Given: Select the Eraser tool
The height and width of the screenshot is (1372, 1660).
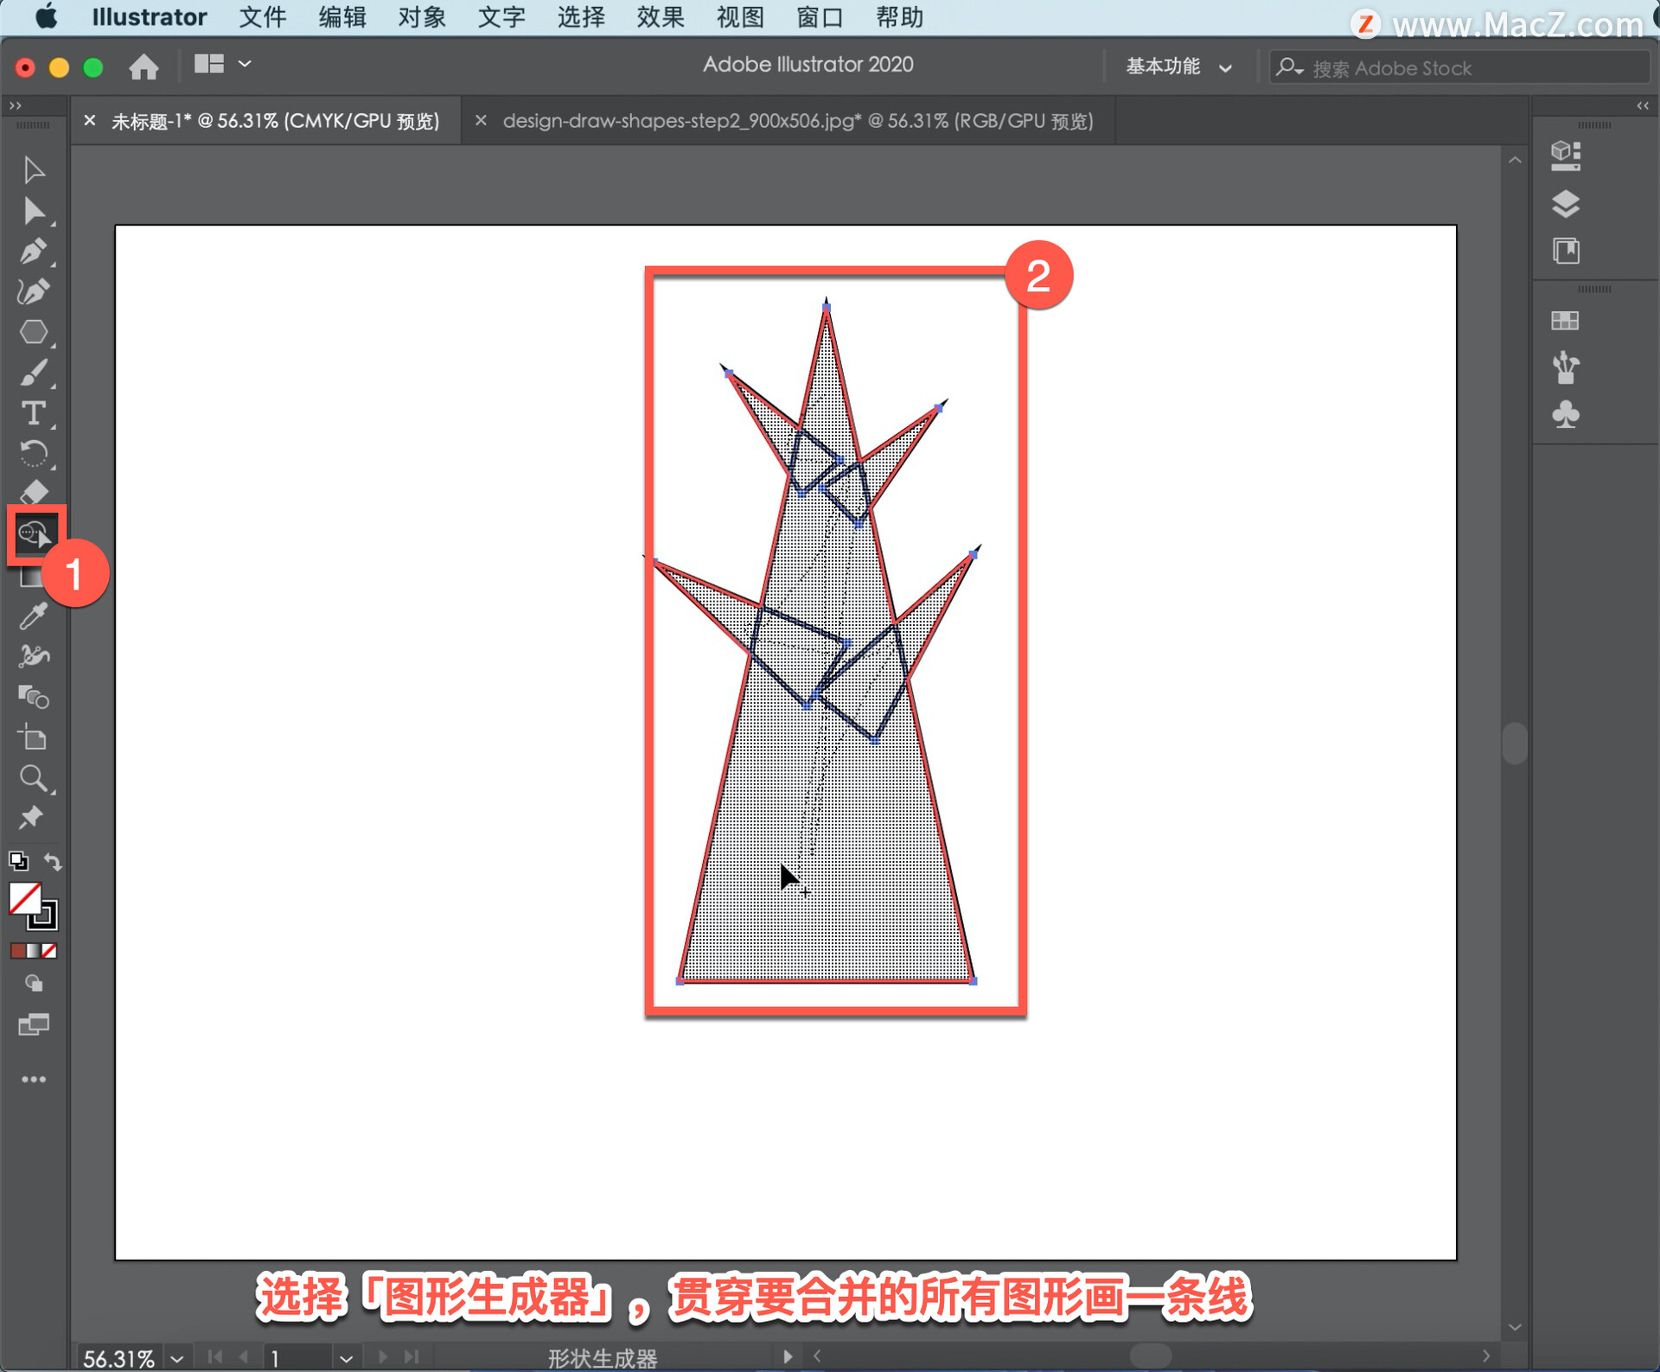Looking at the screenshot, I should coord(34,493).
